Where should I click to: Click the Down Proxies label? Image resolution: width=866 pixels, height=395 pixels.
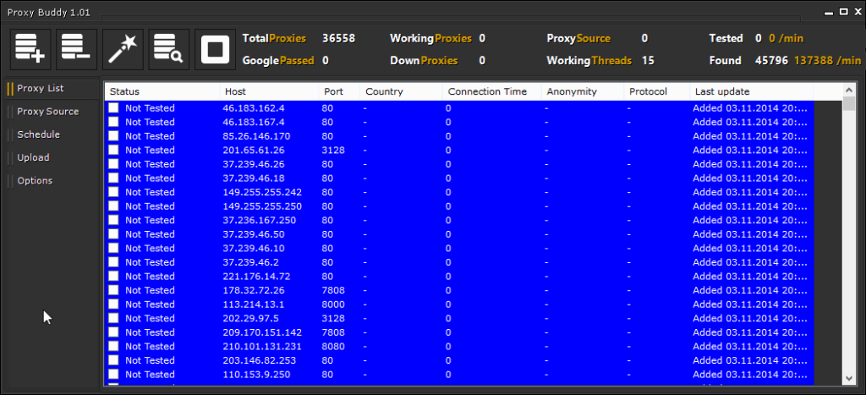pyautogui.click(x=424, y=61)
